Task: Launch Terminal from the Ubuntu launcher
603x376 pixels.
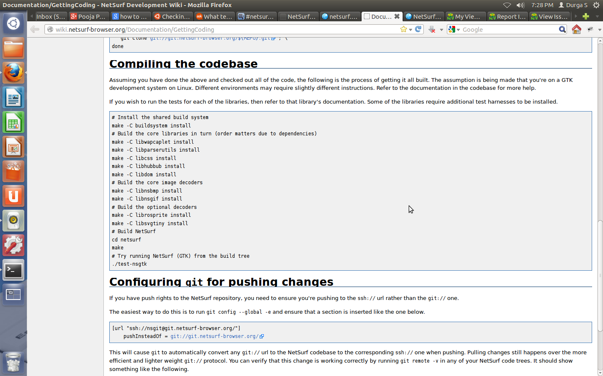Action: pos(13,270)
